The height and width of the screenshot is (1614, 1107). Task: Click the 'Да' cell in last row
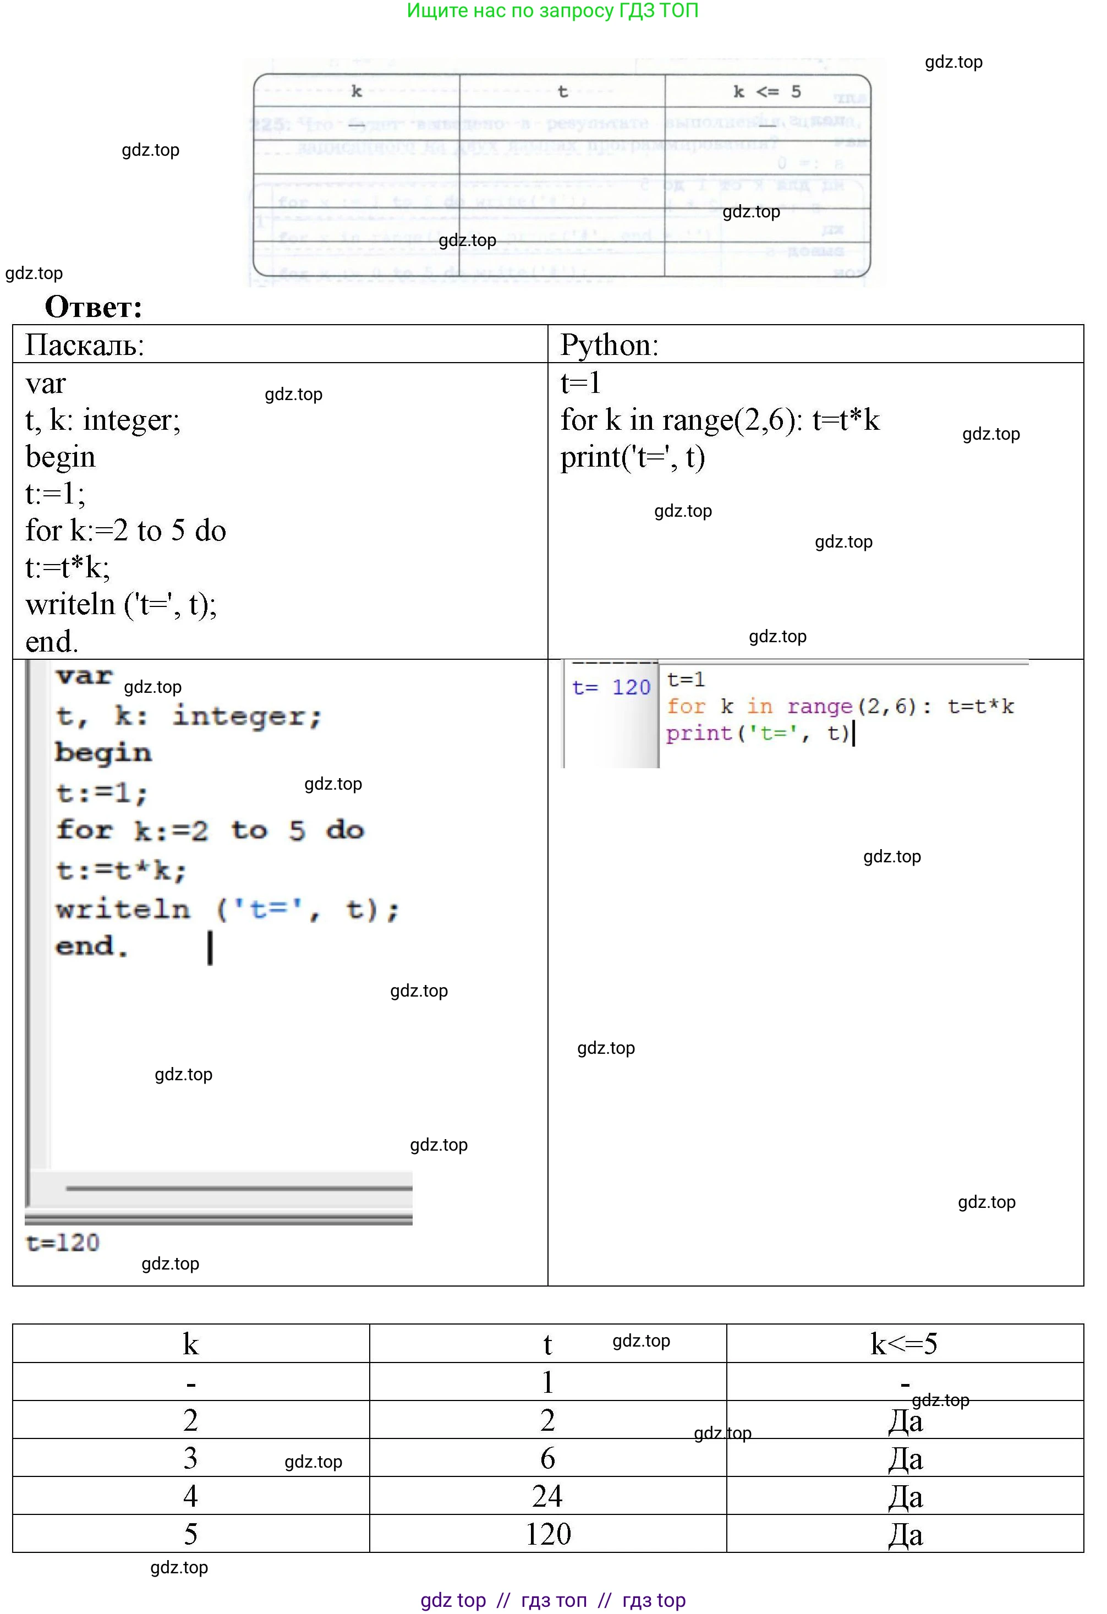(x=905, y=1534)
